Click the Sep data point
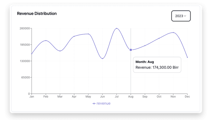 (145, 46)
